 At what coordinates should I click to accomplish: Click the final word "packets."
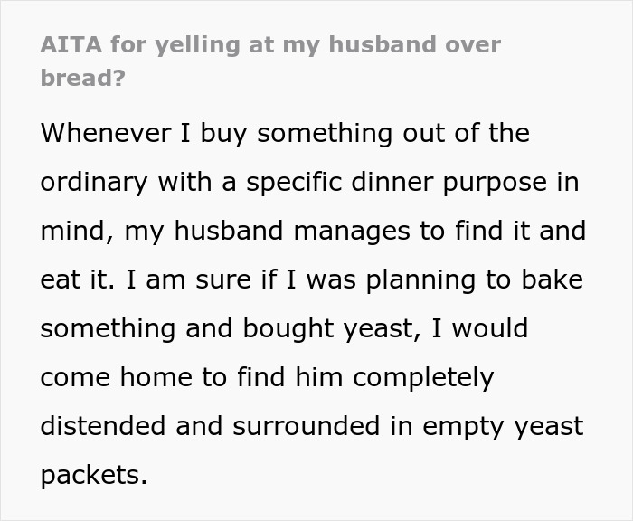tap(93, 475)
